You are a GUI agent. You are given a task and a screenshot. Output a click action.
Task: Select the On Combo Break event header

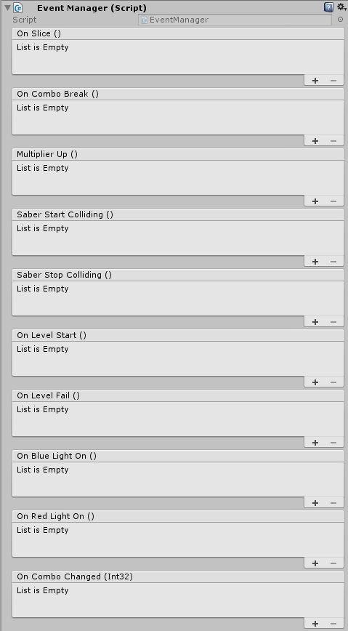pos(178,94)
